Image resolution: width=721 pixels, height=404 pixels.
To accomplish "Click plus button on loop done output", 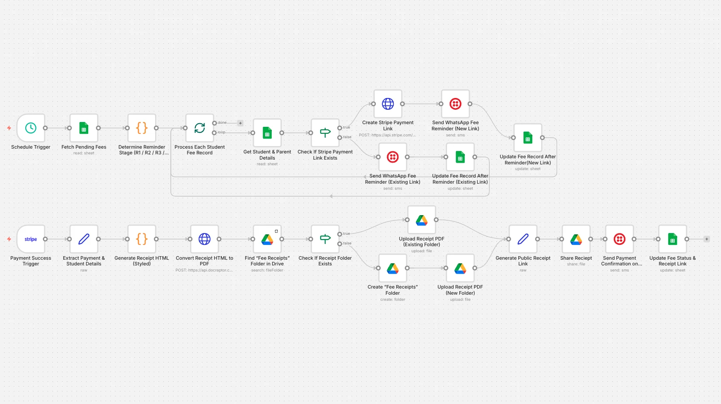I will (x=240, y=123).
